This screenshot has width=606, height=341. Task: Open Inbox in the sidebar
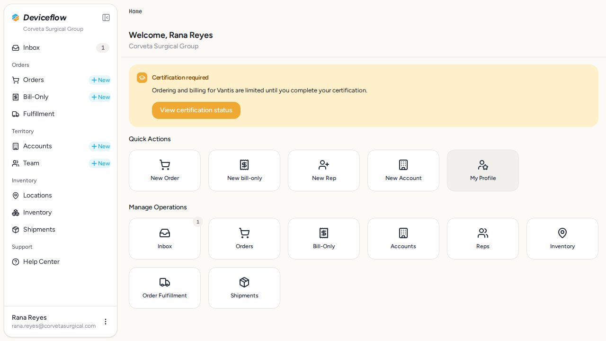tap(61, 48)
